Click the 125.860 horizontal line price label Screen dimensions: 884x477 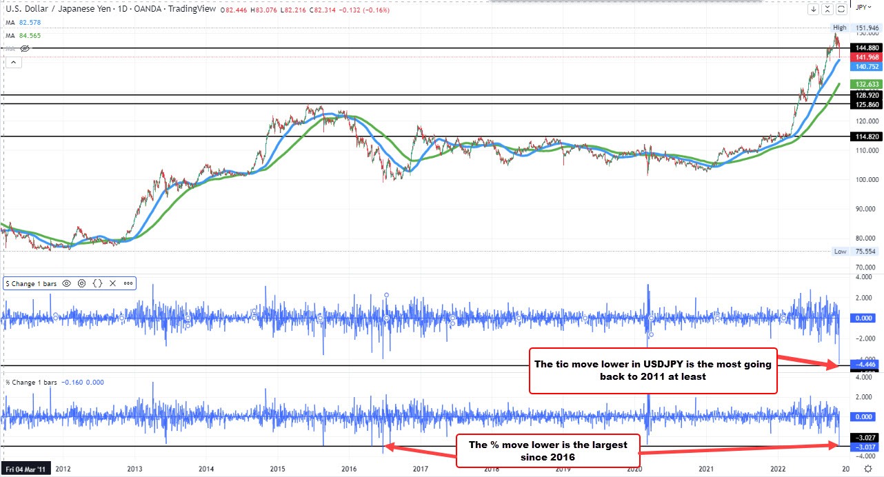point(867,104)
